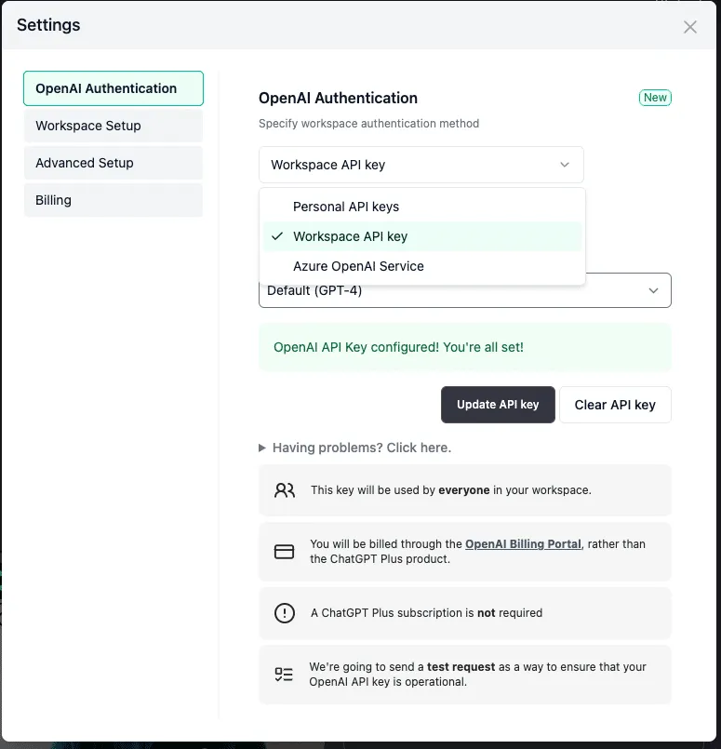Select OpenAI Authentication sidebar tab

point(113,88)
